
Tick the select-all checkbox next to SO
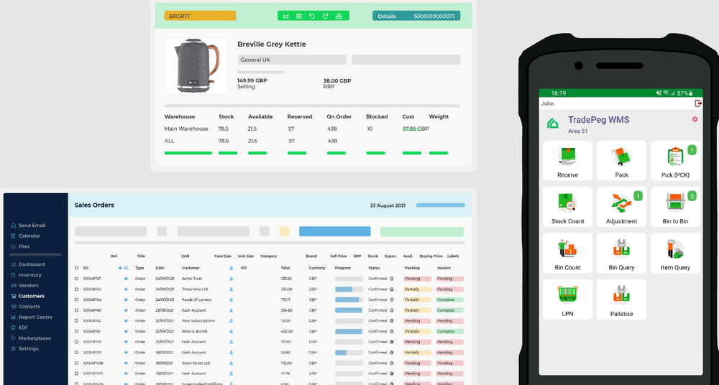[77, 268]
